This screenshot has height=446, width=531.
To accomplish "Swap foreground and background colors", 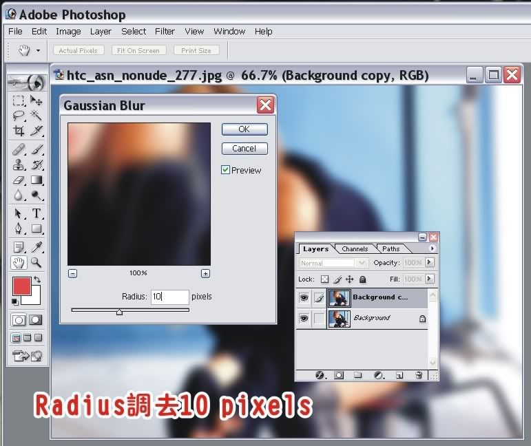I will tap(37, 280).
